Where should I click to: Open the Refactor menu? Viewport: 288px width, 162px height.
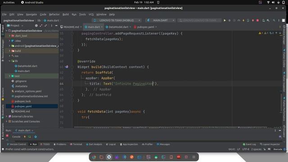pos(54,14)
